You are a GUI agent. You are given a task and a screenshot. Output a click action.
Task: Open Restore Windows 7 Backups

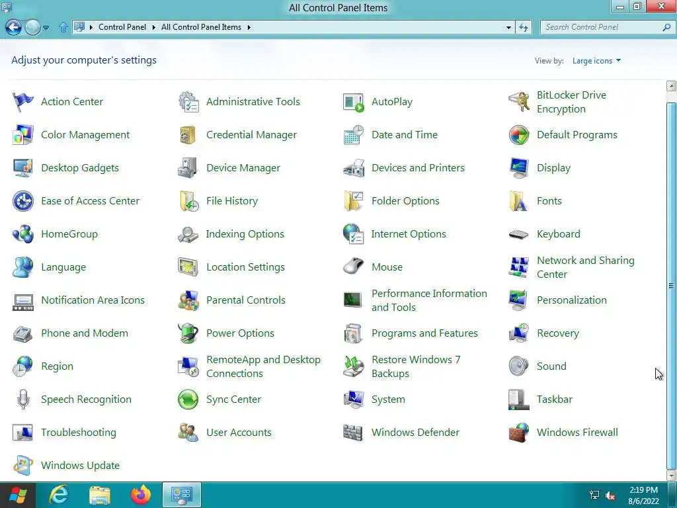click(416, 366)
